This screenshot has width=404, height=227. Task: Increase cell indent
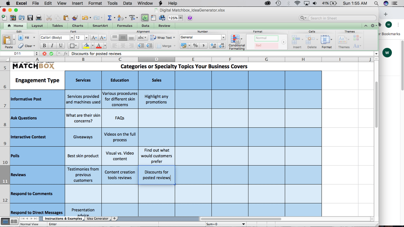click(x=149, y=46)
